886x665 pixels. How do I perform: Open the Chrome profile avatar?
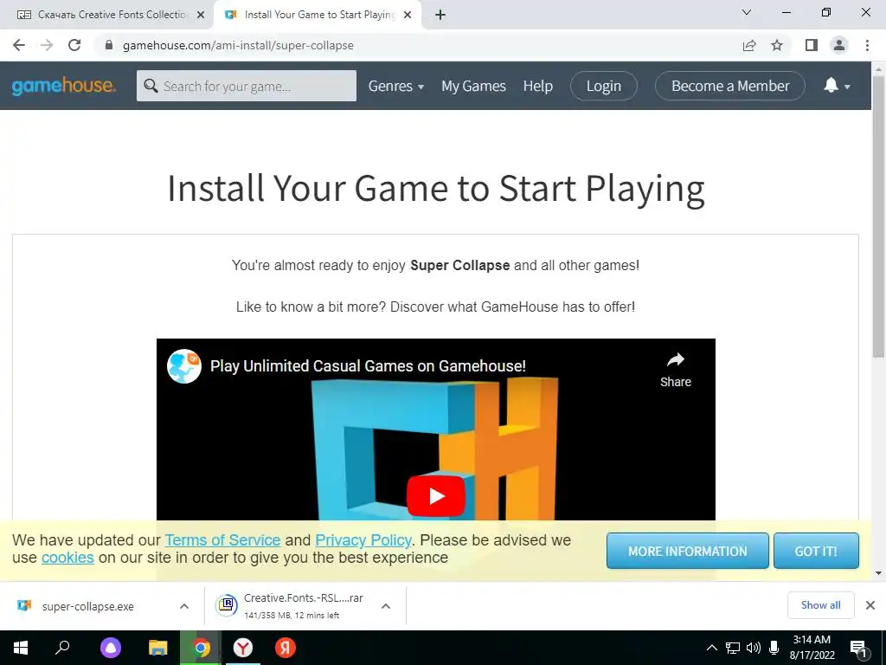tap(839, 45)
